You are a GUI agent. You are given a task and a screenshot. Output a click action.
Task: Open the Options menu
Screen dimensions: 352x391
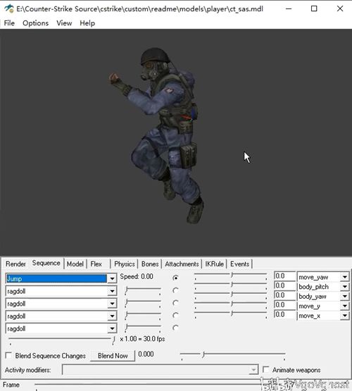[x=35, y=23]
